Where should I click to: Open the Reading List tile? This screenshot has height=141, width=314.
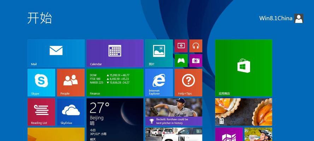coord(41,112)
